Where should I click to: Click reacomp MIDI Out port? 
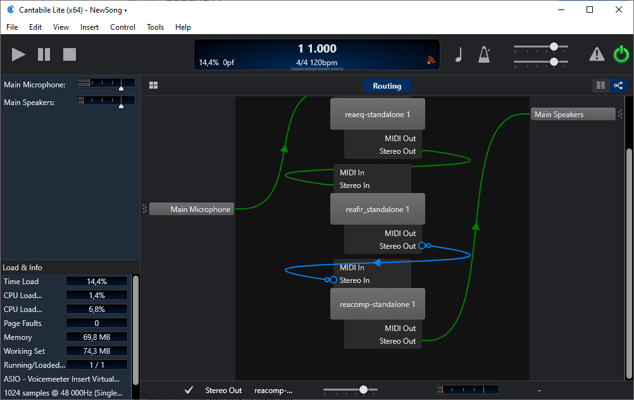400,328
